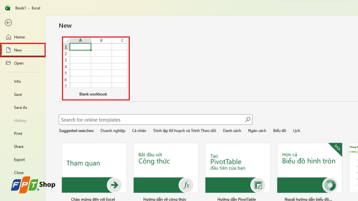Click the Blank workbook label
The height and width of the screenshot is (201, 358).
tap(93, 94)
